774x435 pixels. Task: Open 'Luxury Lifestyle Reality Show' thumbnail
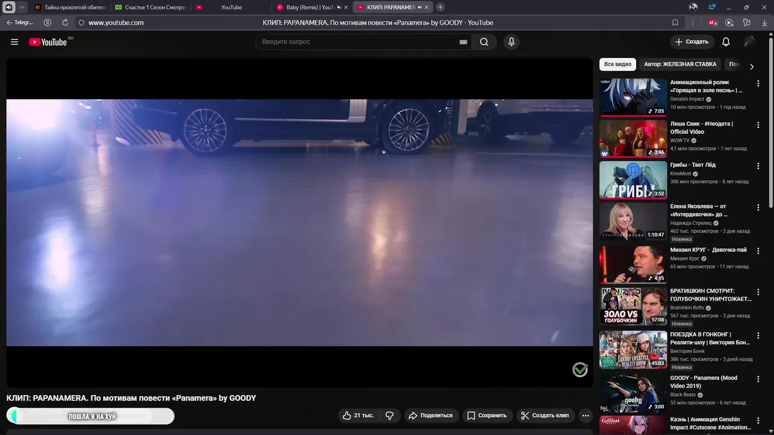633,349
